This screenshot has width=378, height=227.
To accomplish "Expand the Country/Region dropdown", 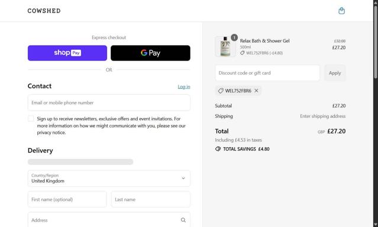I will [109, 178].
